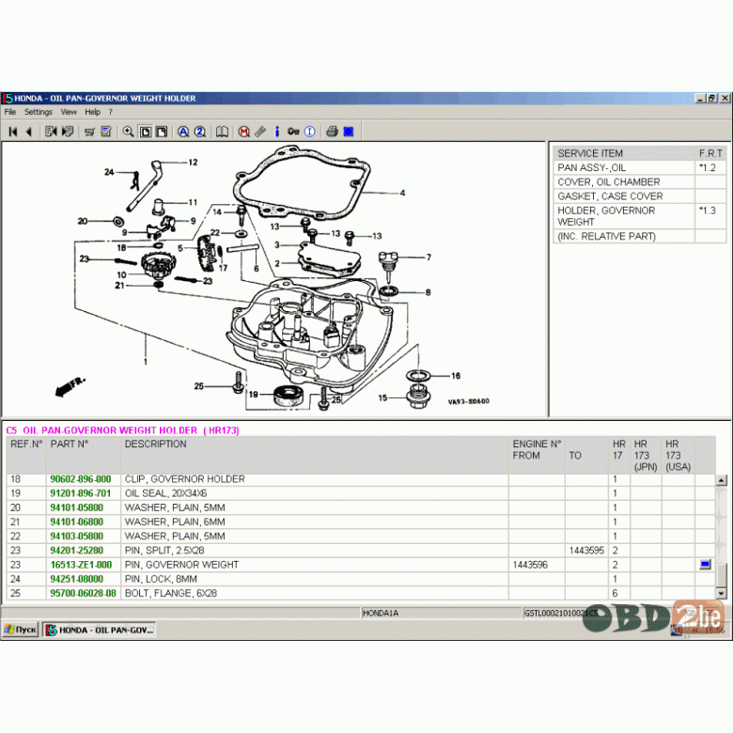The image size is (733, 733).
Task: Print using the printer icon
Action: click(332, 132)
